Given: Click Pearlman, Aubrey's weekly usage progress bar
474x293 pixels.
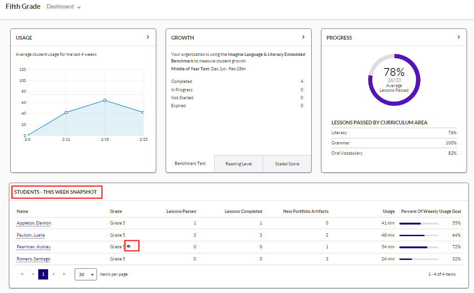Looking at the screenshot, I should tap(419, 247).
